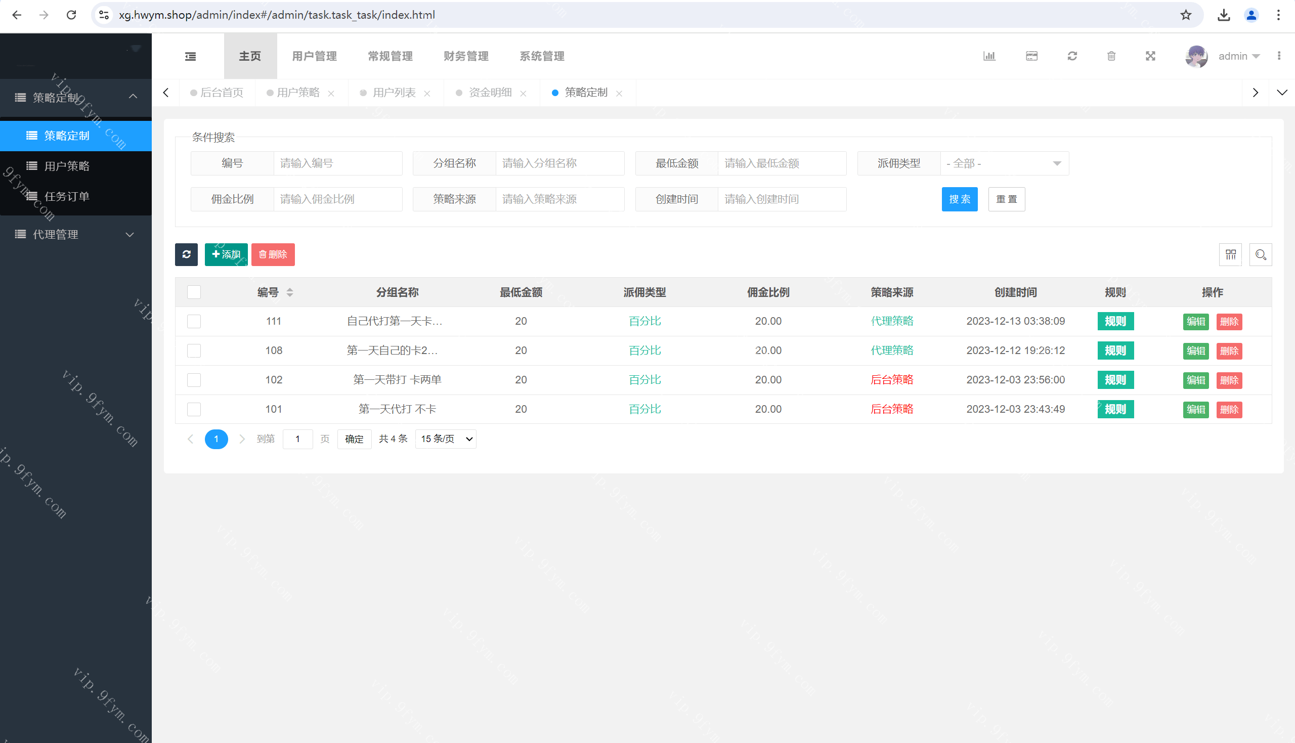
Task: Switch to the 用户列表 tab
Action: pyautogui.click(x=394, y=93)
